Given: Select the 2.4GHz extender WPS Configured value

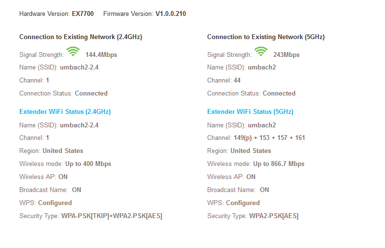Looking at the screenshot, I should (55, 203).
